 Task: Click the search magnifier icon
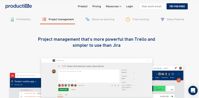tap(18, 75)
